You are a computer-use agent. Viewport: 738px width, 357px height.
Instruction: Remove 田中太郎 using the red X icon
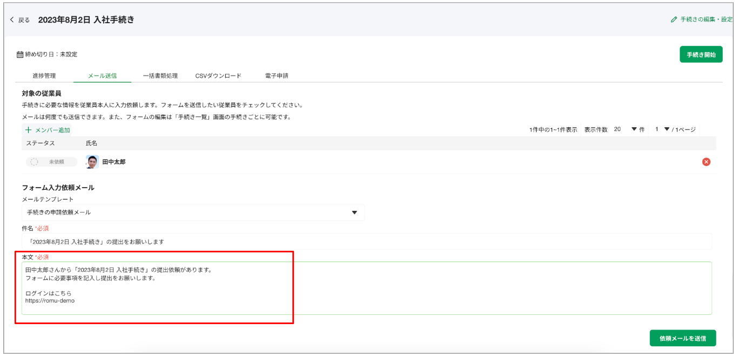coord(706,162)
